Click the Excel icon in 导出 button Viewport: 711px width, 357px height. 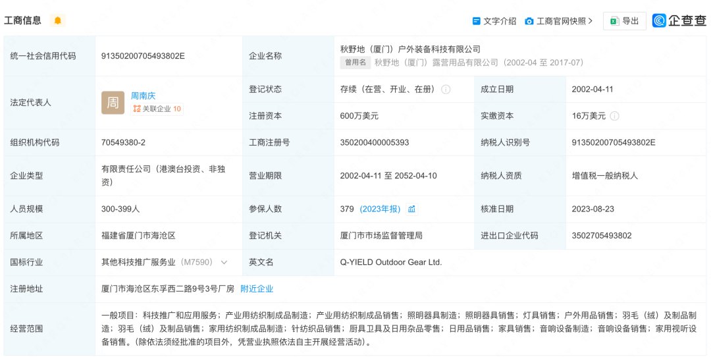614,21
